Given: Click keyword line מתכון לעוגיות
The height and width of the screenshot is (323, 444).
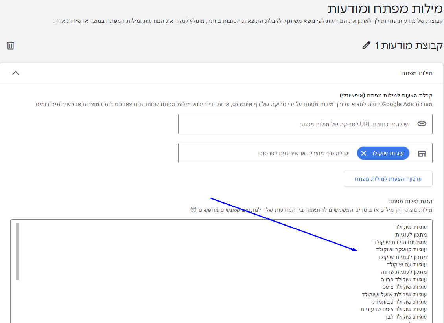Looking at the screenshot, I should click(411, 235).
